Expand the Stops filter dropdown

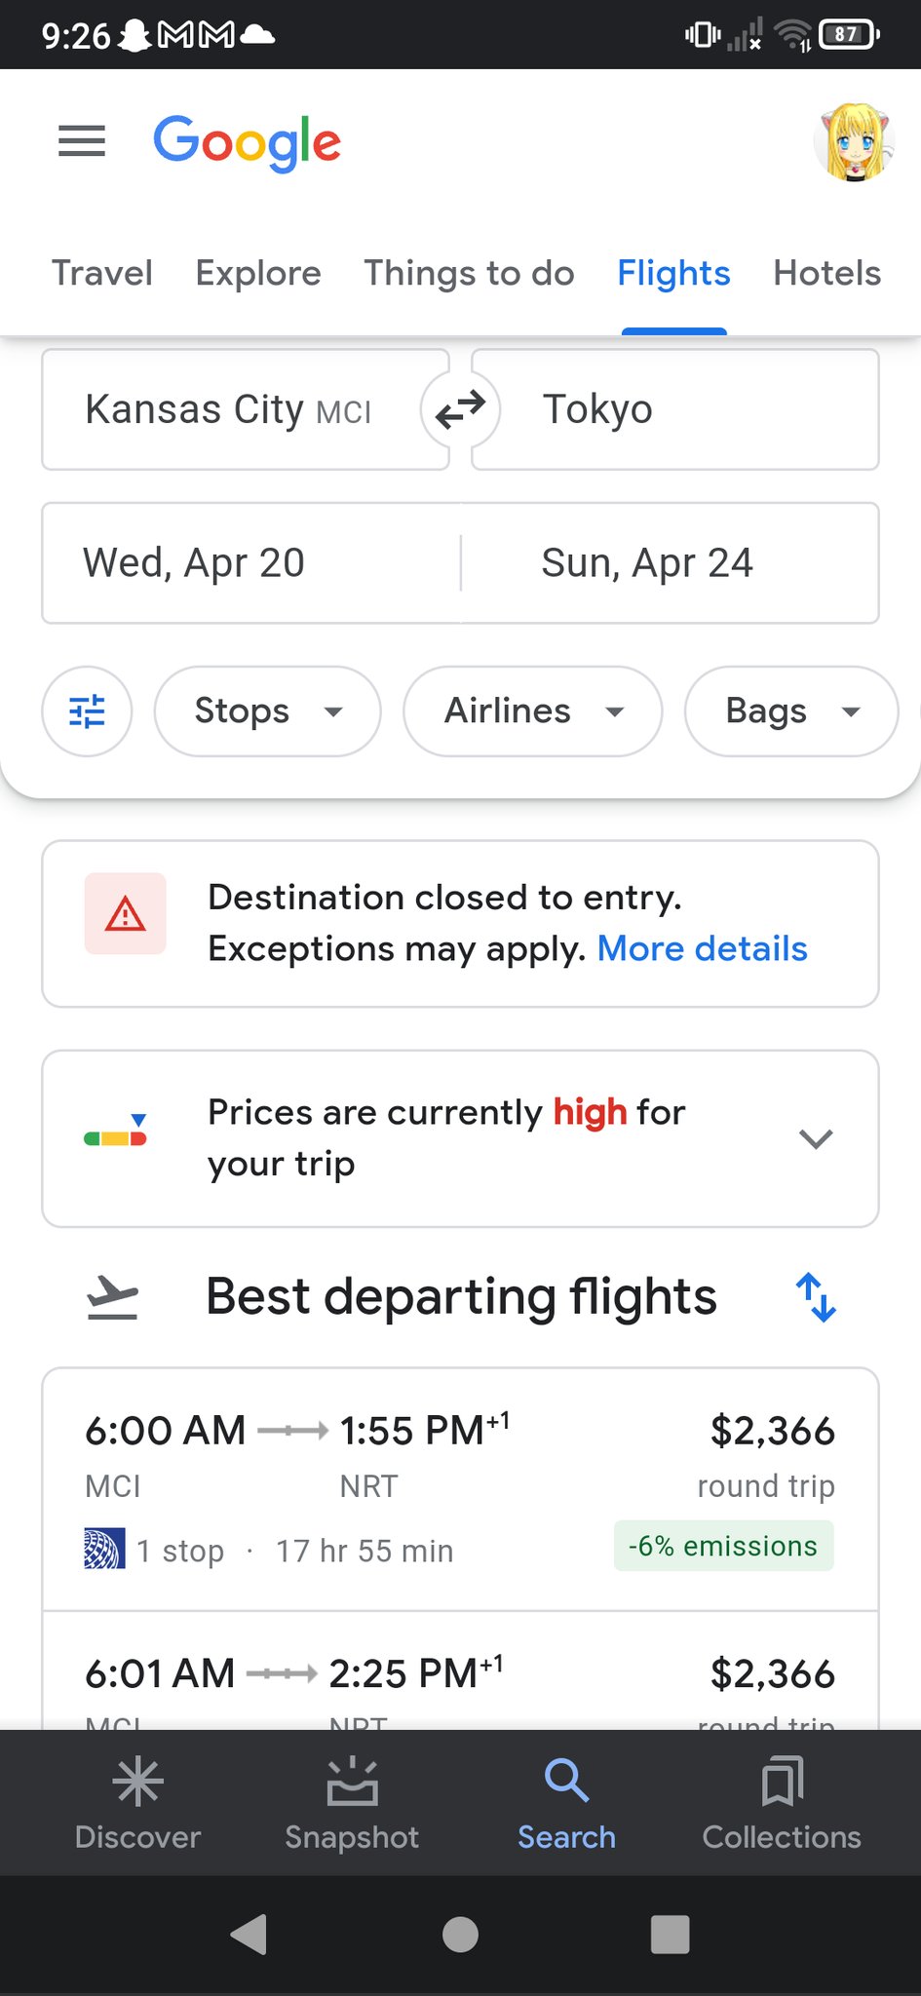pos(267,711)
